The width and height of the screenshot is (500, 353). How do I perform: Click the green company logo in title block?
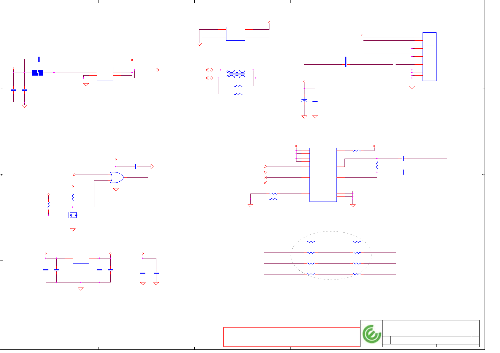[372, 334]
